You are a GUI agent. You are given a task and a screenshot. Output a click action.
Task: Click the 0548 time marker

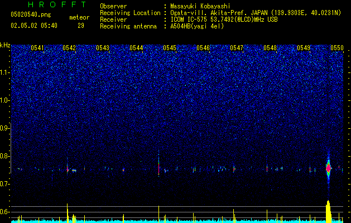(x=270, y=48)
